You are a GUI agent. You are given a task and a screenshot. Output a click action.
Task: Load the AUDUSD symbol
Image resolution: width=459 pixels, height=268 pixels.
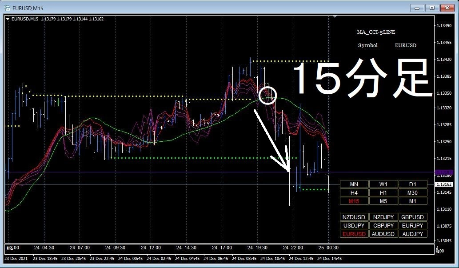383,234
